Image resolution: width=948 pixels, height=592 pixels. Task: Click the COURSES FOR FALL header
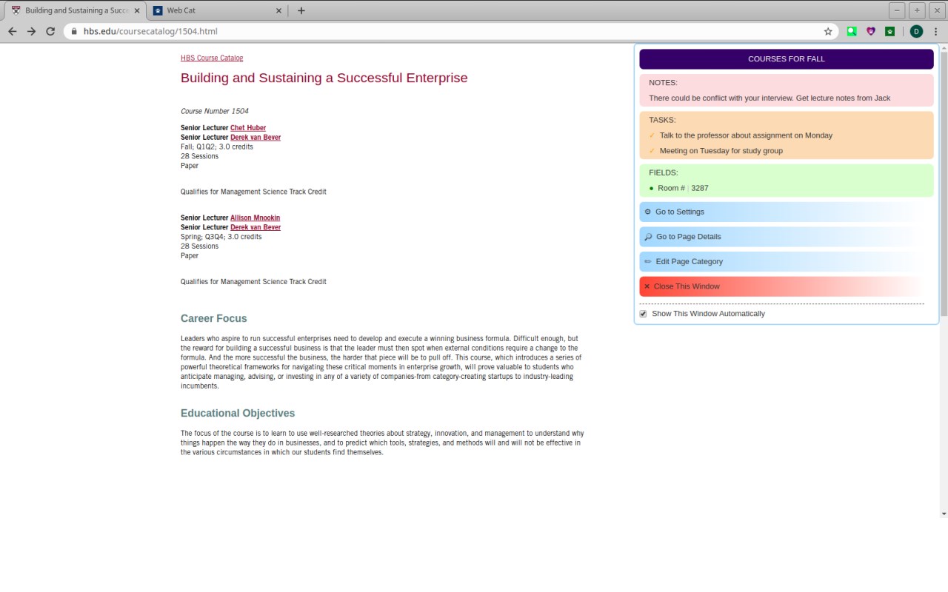787,59
